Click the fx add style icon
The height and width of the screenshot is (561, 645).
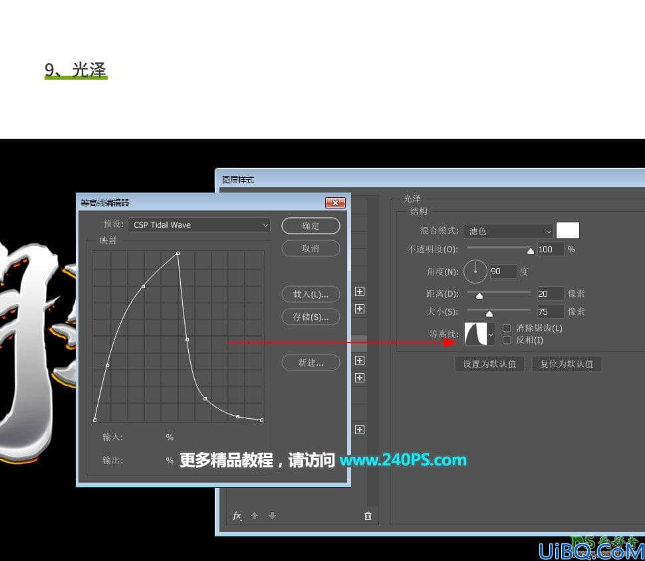[237, 516]
